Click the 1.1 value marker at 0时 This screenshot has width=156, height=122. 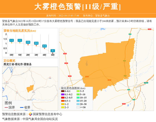tap(11, 40)
